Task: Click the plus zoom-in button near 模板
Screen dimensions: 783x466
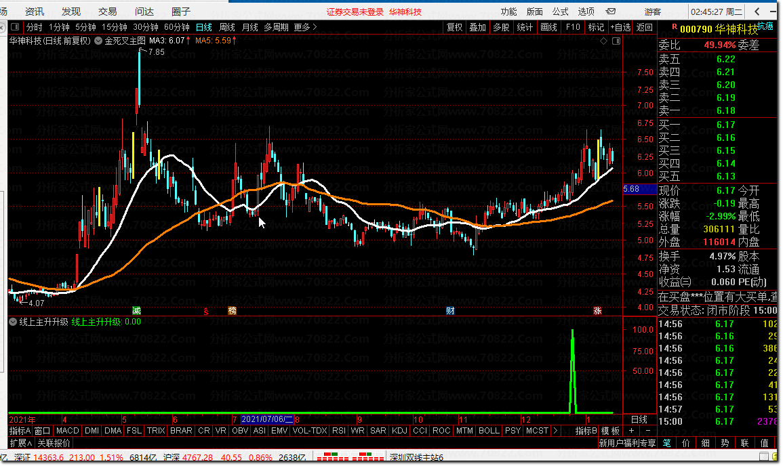Action: point(632,431)
